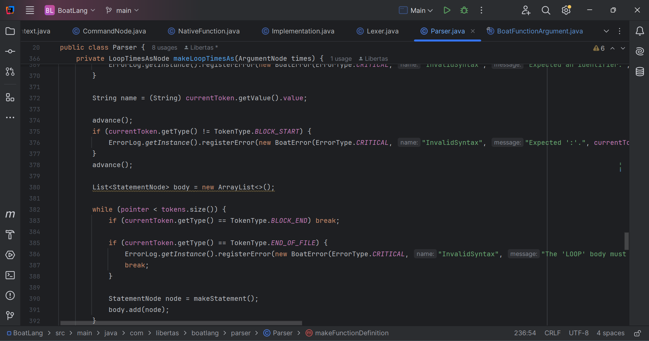Show more tool windows ellipsis
This screenshot has width=649, height=341.
point(10,117)
